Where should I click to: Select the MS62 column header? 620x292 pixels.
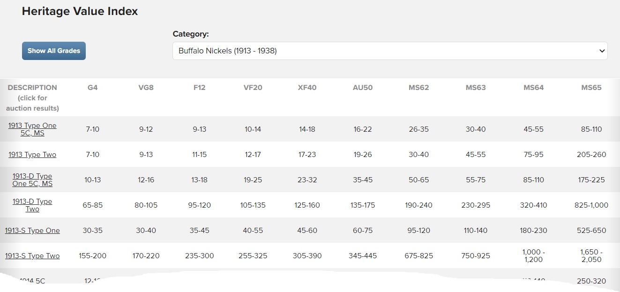pos(418,88)
